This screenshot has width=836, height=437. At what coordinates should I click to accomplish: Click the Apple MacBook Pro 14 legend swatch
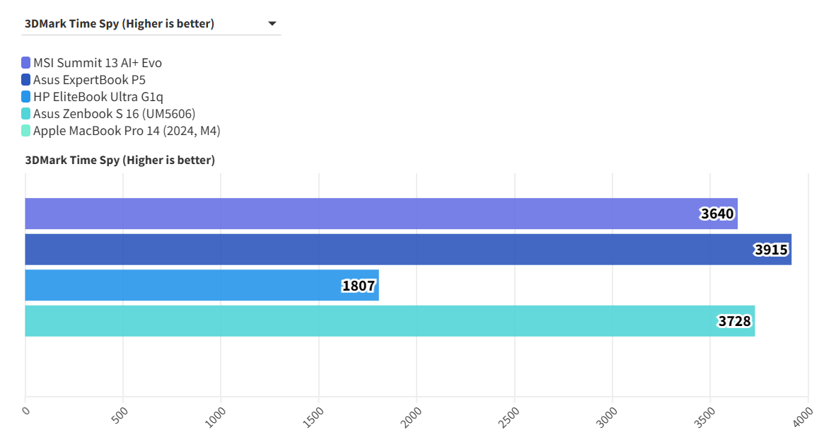tap(26, 131)
